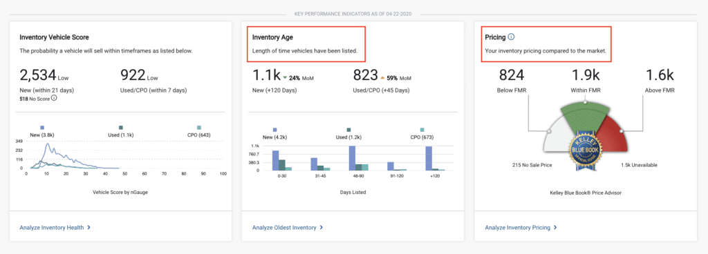Viewport: 708px width, 254px height.
Task: Click the 24% MoM change label
Action: pos(301,78)
